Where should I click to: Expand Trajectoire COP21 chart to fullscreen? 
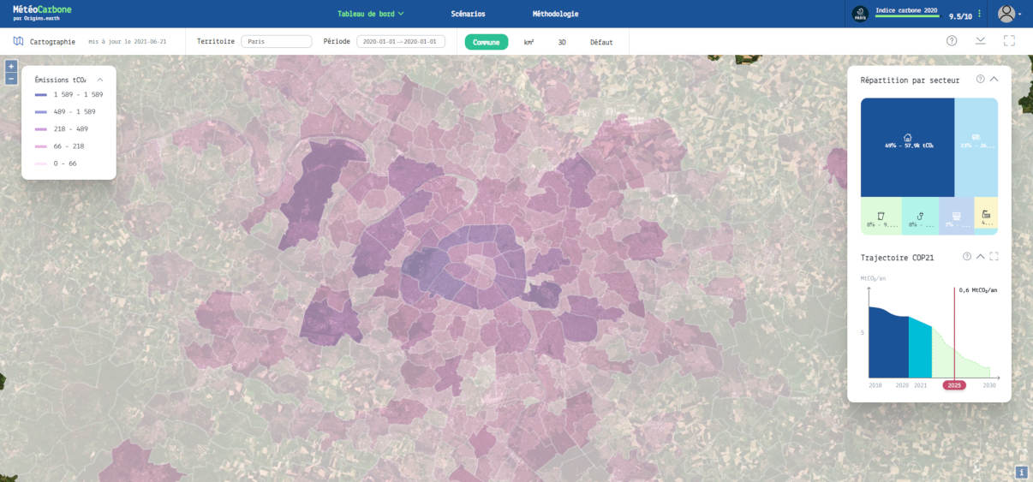point(994,256)
